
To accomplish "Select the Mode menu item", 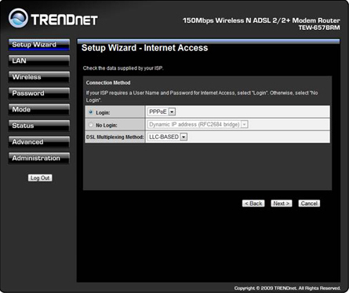I will (39, 109).
